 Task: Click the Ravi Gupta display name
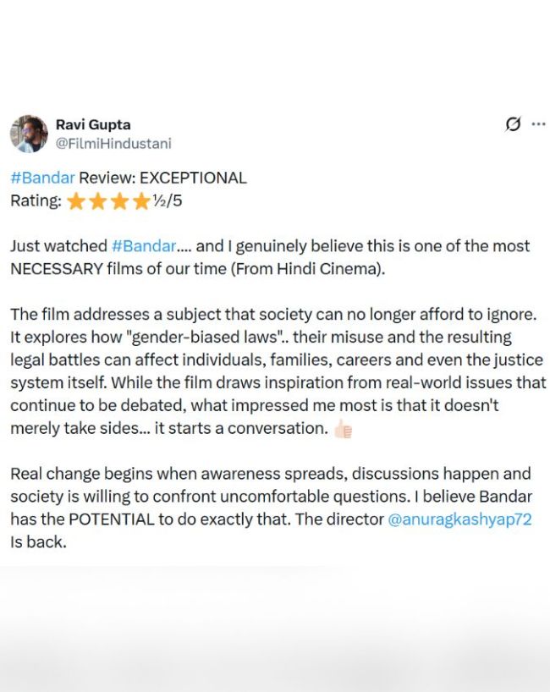[x=93, y=124]
